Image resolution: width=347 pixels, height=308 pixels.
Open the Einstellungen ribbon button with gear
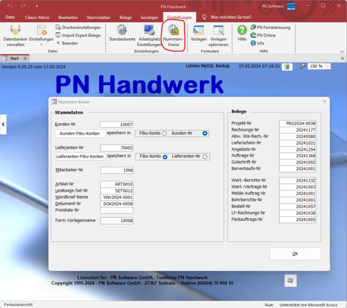[x=41, y=35]
